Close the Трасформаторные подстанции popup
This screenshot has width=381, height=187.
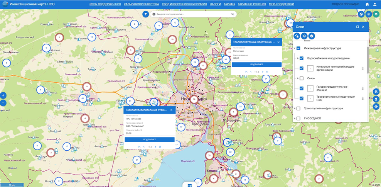point(278,42)
